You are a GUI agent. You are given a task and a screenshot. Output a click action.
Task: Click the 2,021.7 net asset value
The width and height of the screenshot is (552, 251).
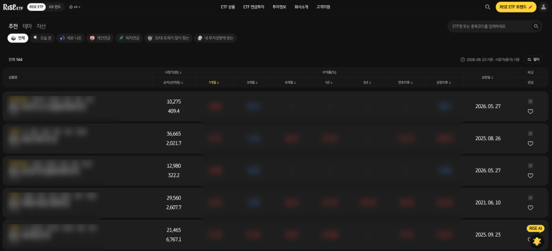tap(174, 144)
